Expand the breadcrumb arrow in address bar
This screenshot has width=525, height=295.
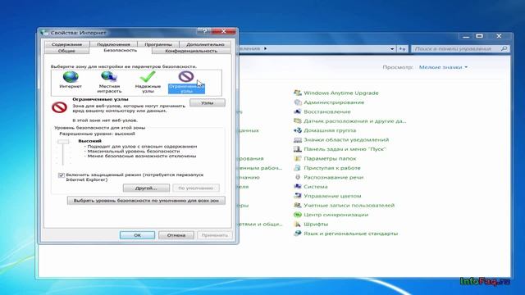click(x=265, y=48)
